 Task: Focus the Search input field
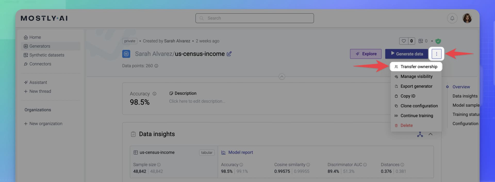(254, 18)
